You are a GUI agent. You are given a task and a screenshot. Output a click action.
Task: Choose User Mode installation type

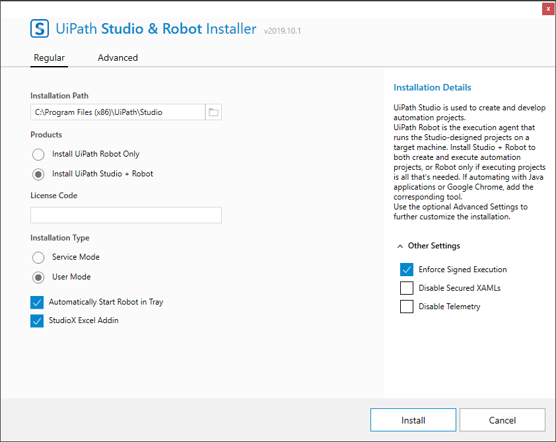(x=38, y=277)
